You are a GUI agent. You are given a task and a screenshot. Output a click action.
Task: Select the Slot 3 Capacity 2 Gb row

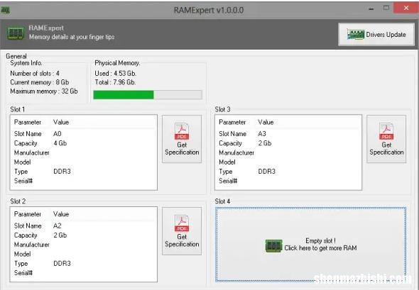(288, 143)
